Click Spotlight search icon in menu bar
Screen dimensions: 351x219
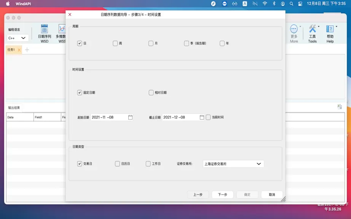tap(291, 3)
